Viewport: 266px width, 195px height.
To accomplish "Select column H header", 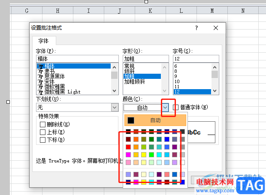I will pos(57,11).
